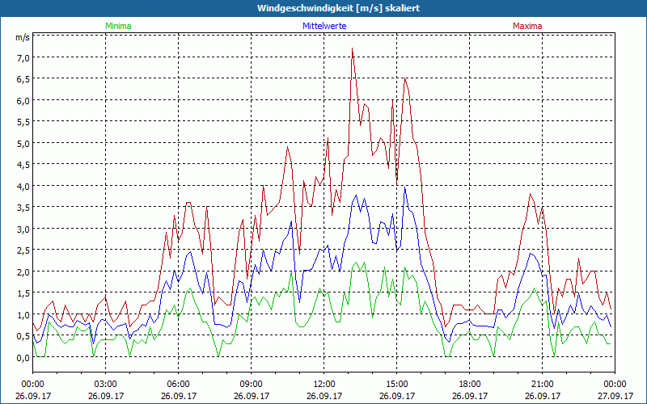Click the 6,0 y-axis value

point(23,100)
